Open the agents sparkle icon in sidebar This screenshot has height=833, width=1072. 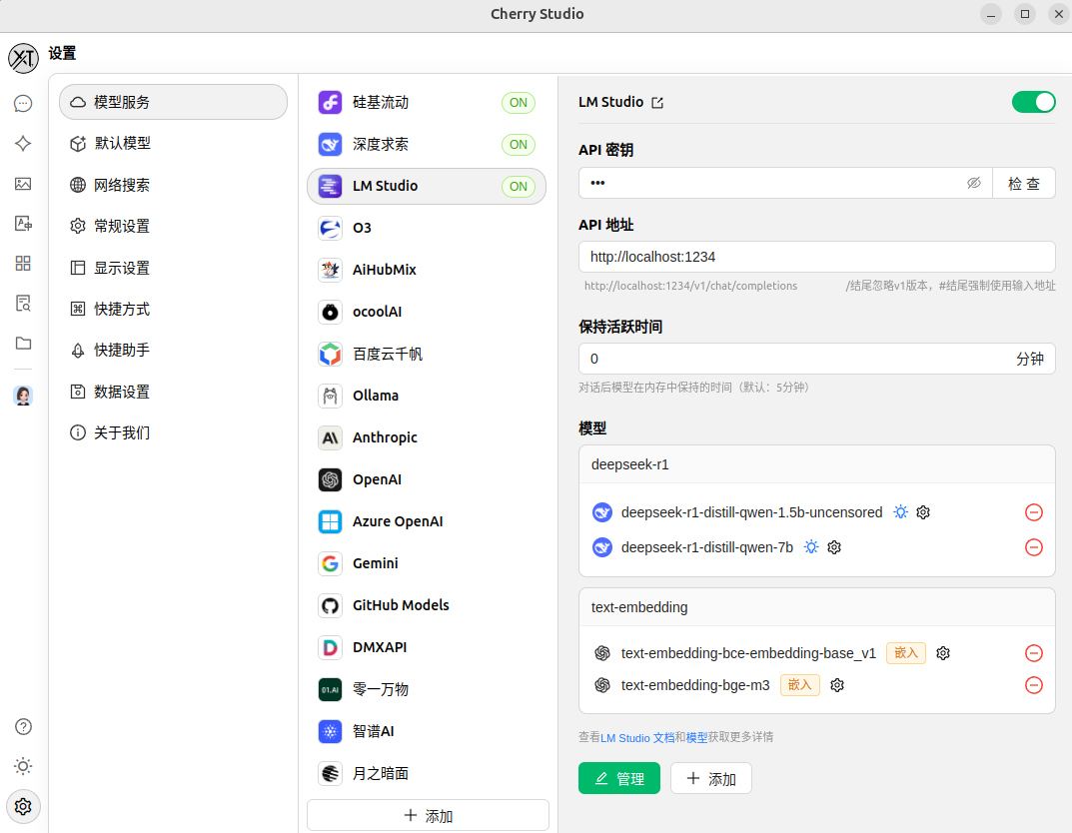[23, 144]
